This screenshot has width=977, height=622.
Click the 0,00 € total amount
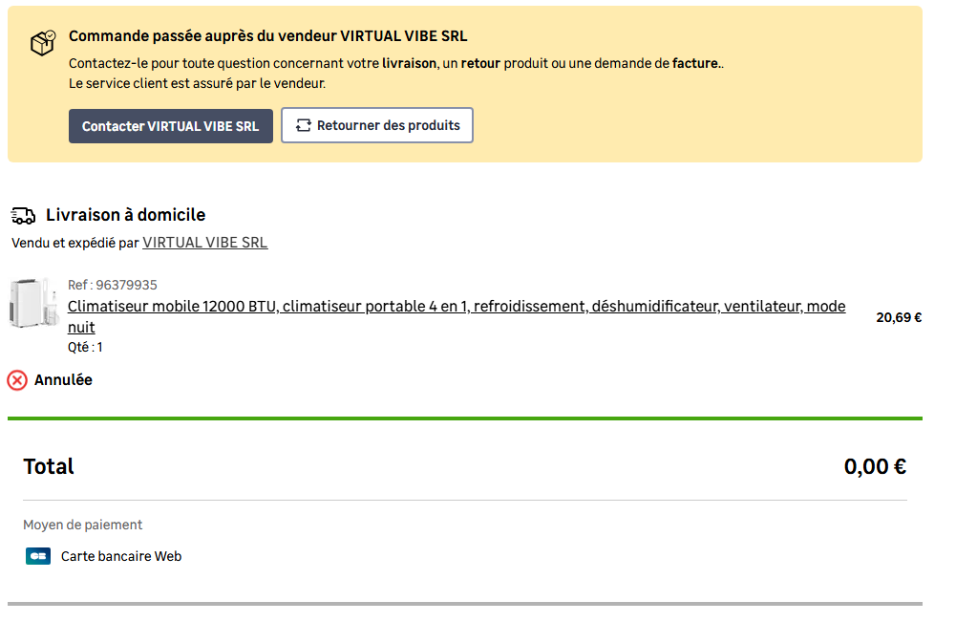coord(875,466)
